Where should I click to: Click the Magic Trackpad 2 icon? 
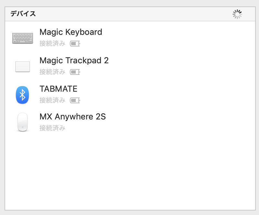click(23, 67)
